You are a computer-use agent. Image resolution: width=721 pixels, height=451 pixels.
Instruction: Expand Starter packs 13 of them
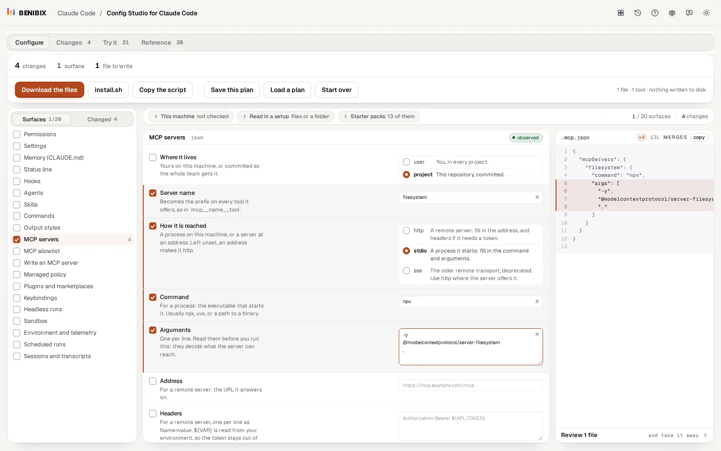(x=379, y=116)
